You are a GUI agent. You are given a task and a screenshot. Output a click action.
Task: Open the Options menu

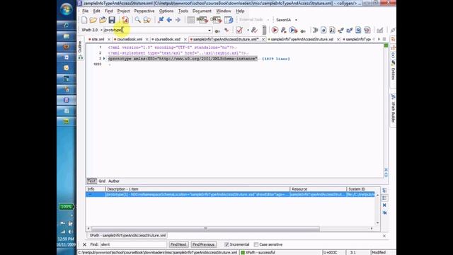(x=166, y=11)
